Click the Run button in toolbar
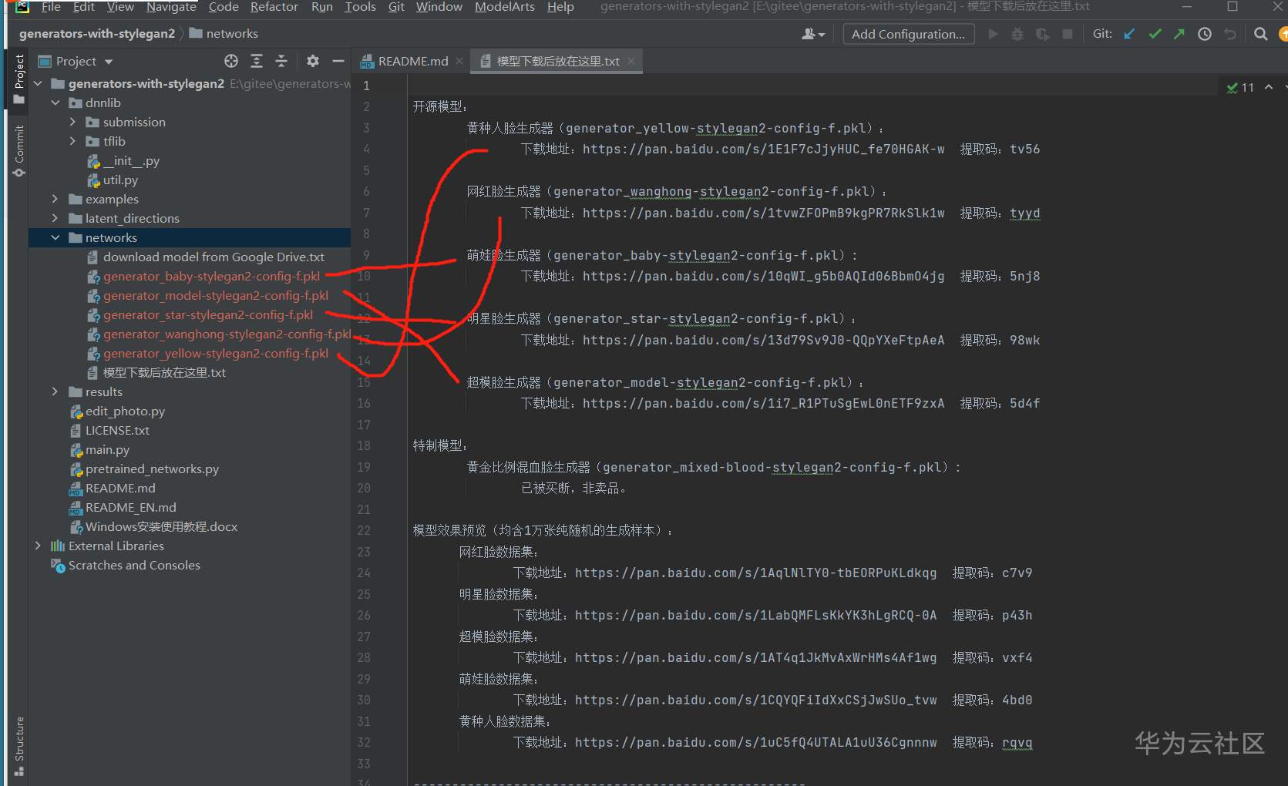The height and width of the screenshot is (786, 1288). point(993,34)
